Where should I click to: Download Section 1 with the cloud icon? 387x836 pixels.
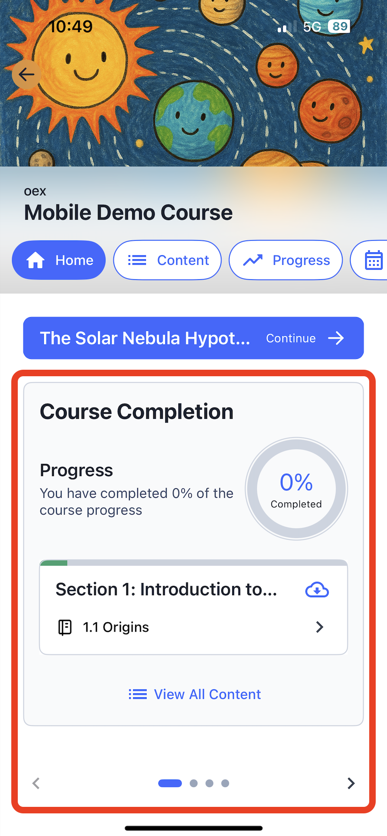317,590
